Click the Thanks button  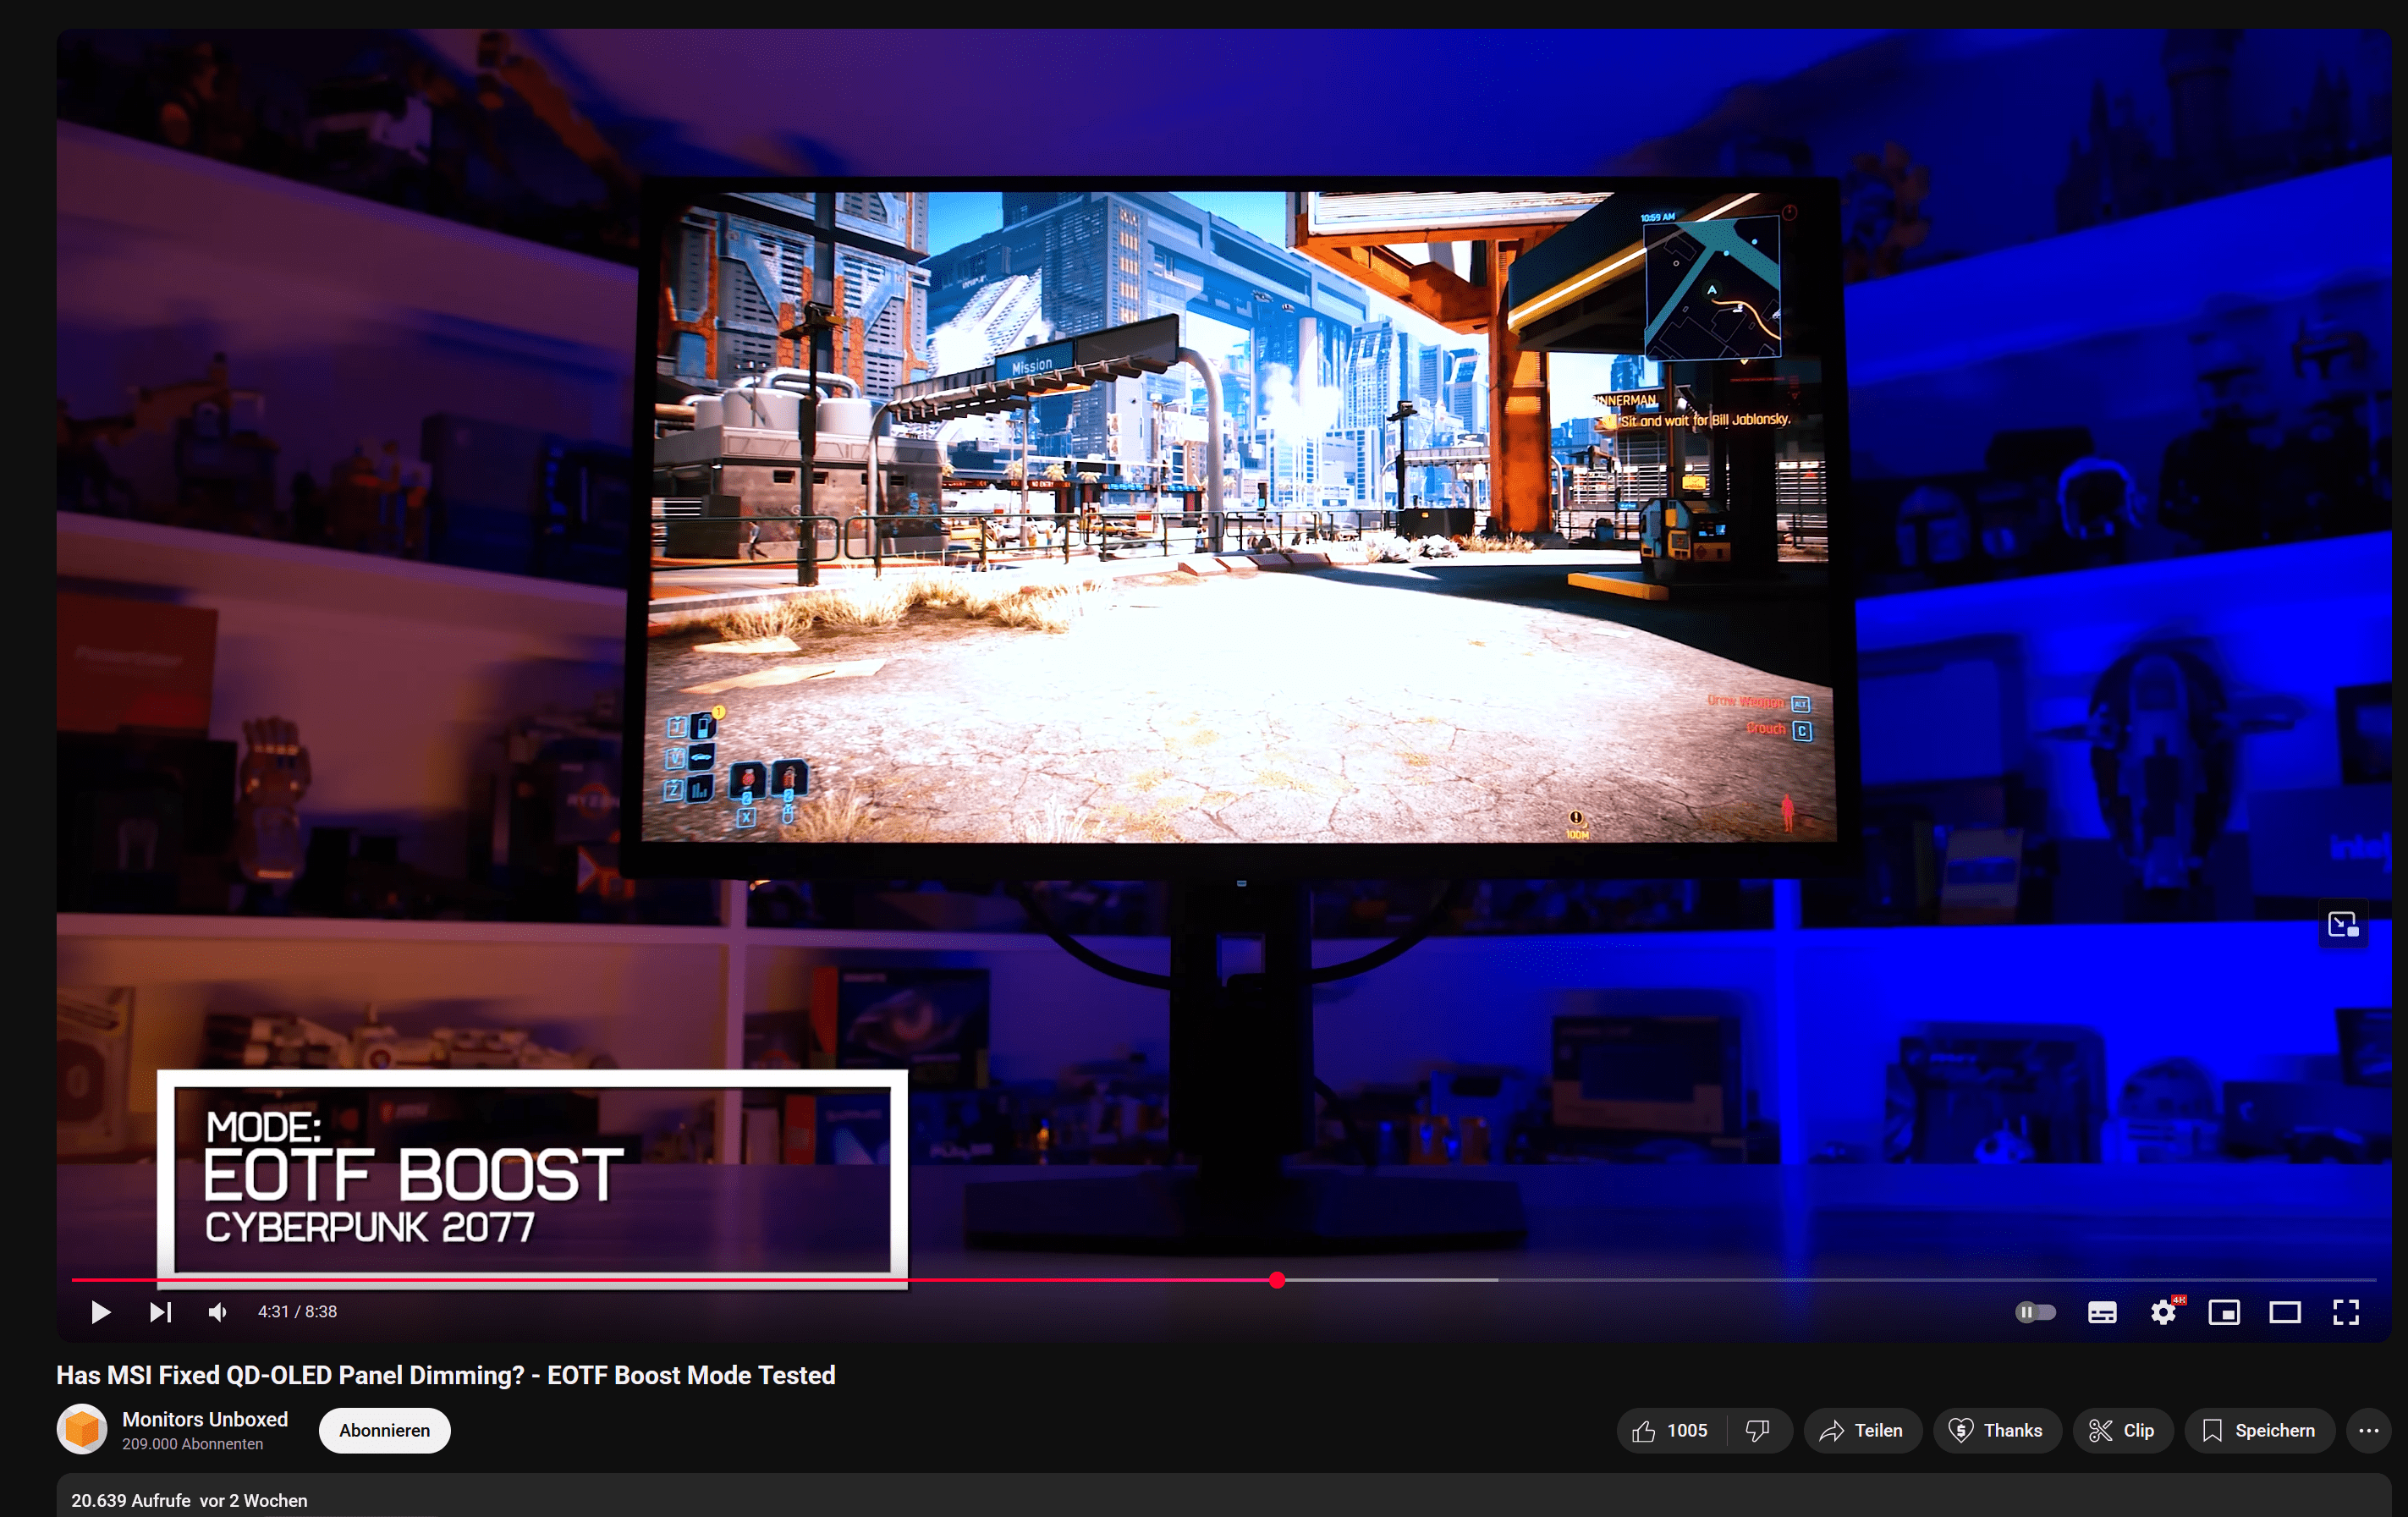1996,1430
